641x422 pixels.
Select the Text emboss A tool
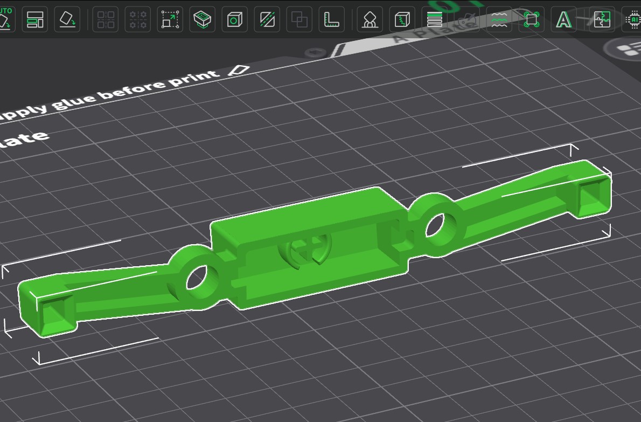[x=564, y=19]
